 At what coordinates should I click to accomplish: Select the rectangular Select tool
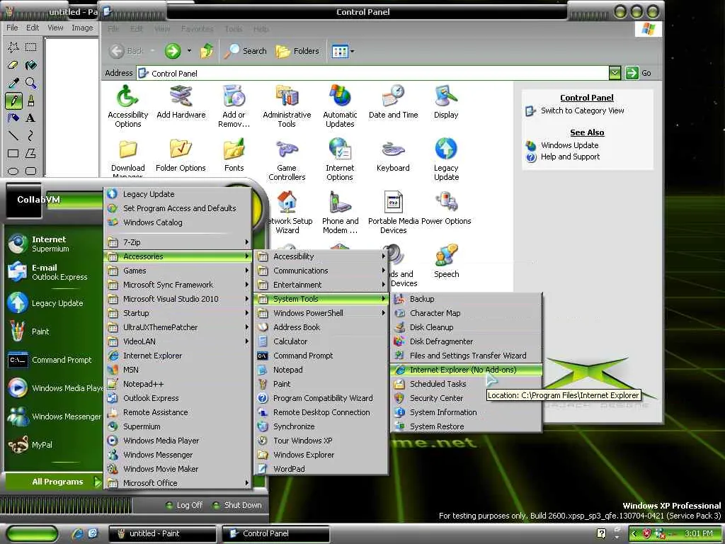[31, 47]
